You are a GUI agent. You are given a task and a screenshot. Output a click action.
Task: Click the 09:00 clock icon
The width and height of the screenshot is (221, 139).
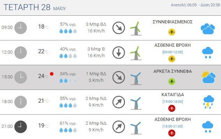pyautogui.click(x=21, y=28)
